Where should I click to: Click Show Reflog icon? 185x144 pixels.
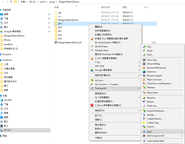point(144,64)
